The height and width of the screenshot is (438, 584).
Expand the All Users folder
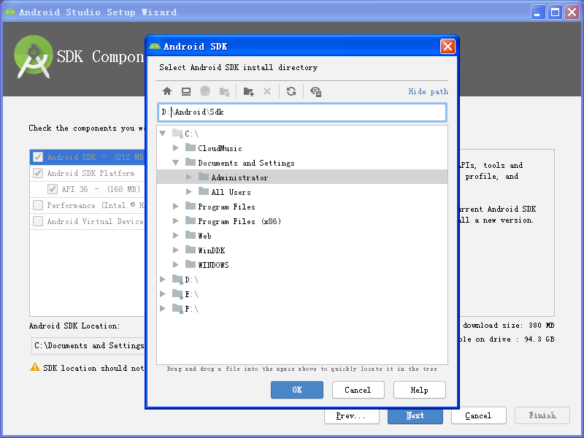[189, 192]
